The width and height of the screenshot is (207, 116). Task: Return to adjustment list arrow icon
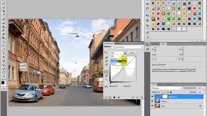tap(106, 98)
